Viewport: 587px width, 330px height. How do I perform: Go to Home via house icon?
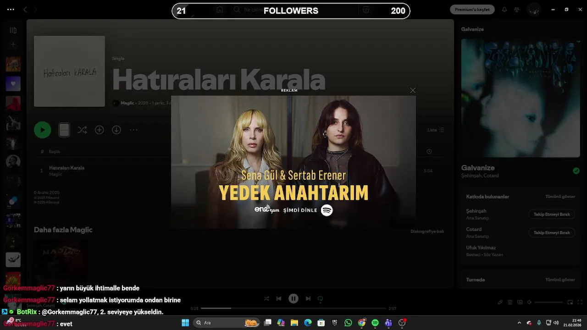tap(220, 10)
